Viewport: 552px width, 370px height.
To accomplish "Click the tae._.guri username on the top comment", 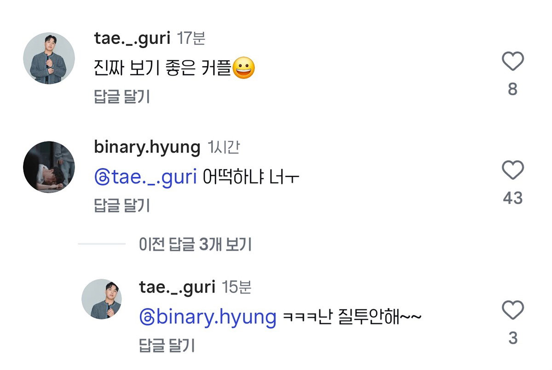I will coord(132,39).
